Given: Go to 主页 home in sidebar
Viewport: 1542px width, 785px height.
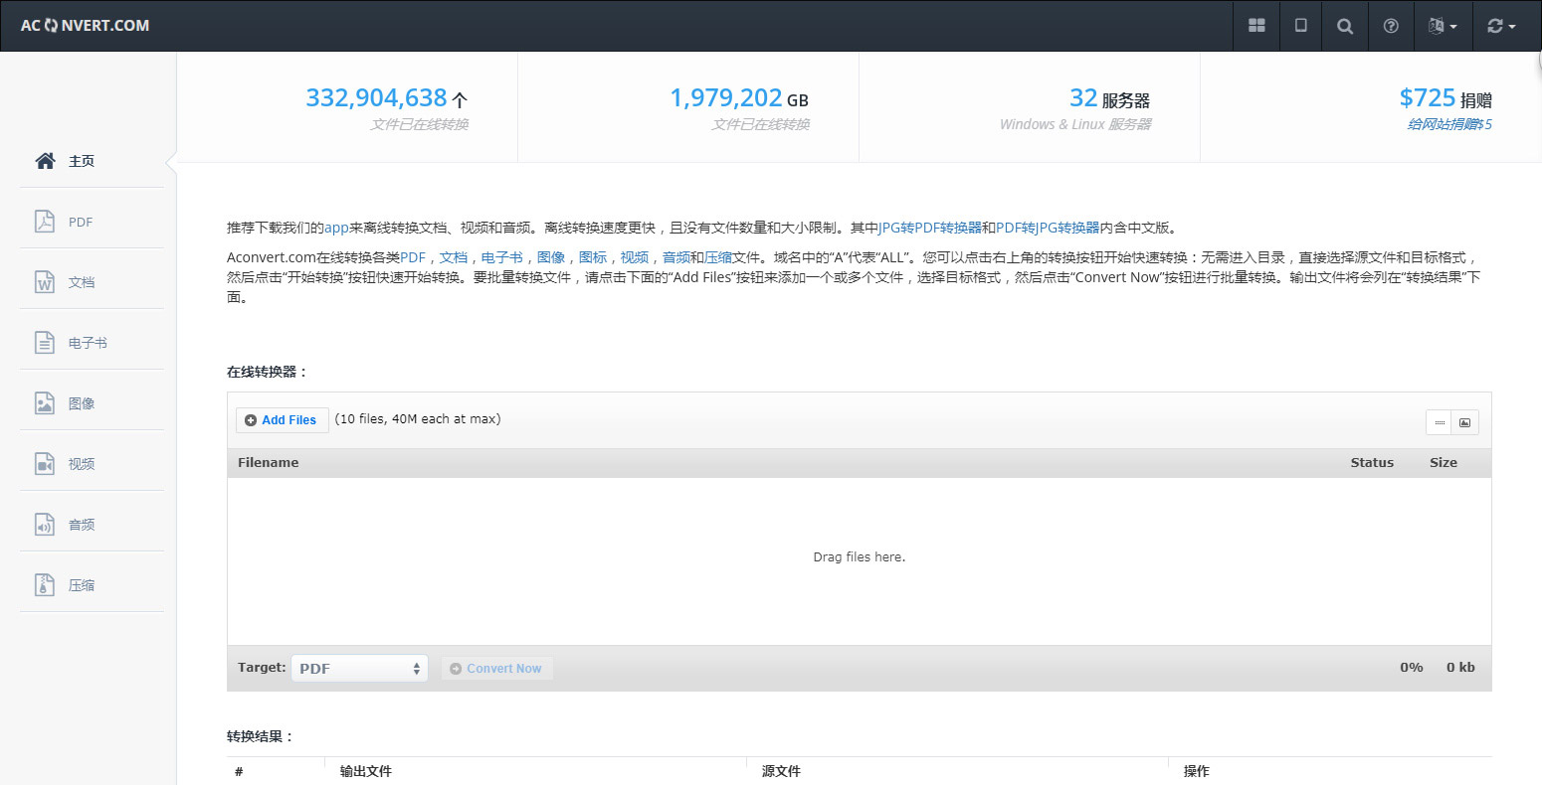Looking at the screenshot, I should point(92,161).
